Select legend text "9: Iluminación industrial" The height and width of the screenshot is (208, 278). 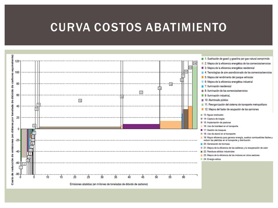point(217,96)
